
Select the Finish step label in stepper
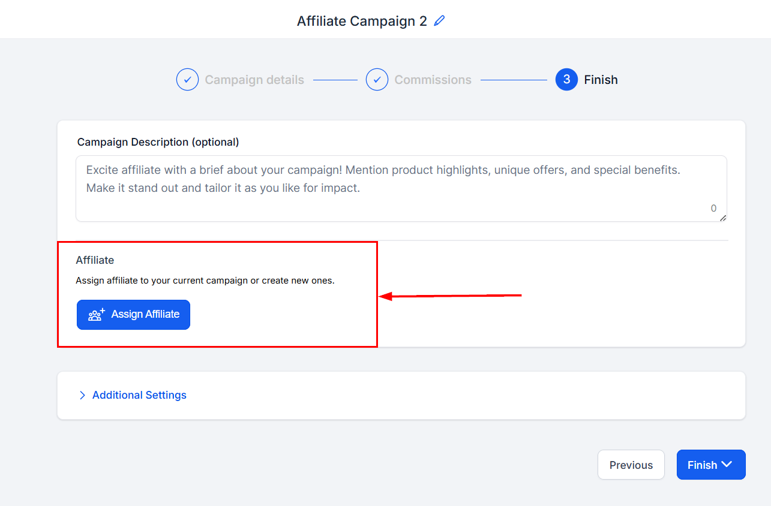click(x=601, y=80)
